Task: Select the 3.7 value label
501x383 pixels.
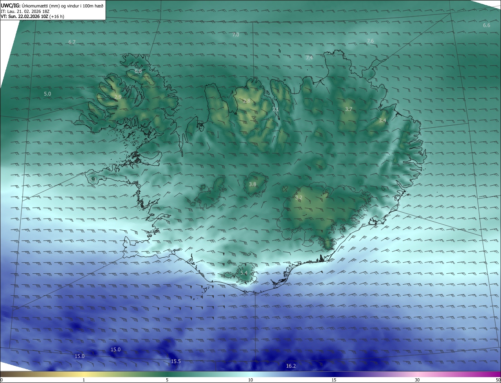Action: pyautogui.click(x=349, y=109)
